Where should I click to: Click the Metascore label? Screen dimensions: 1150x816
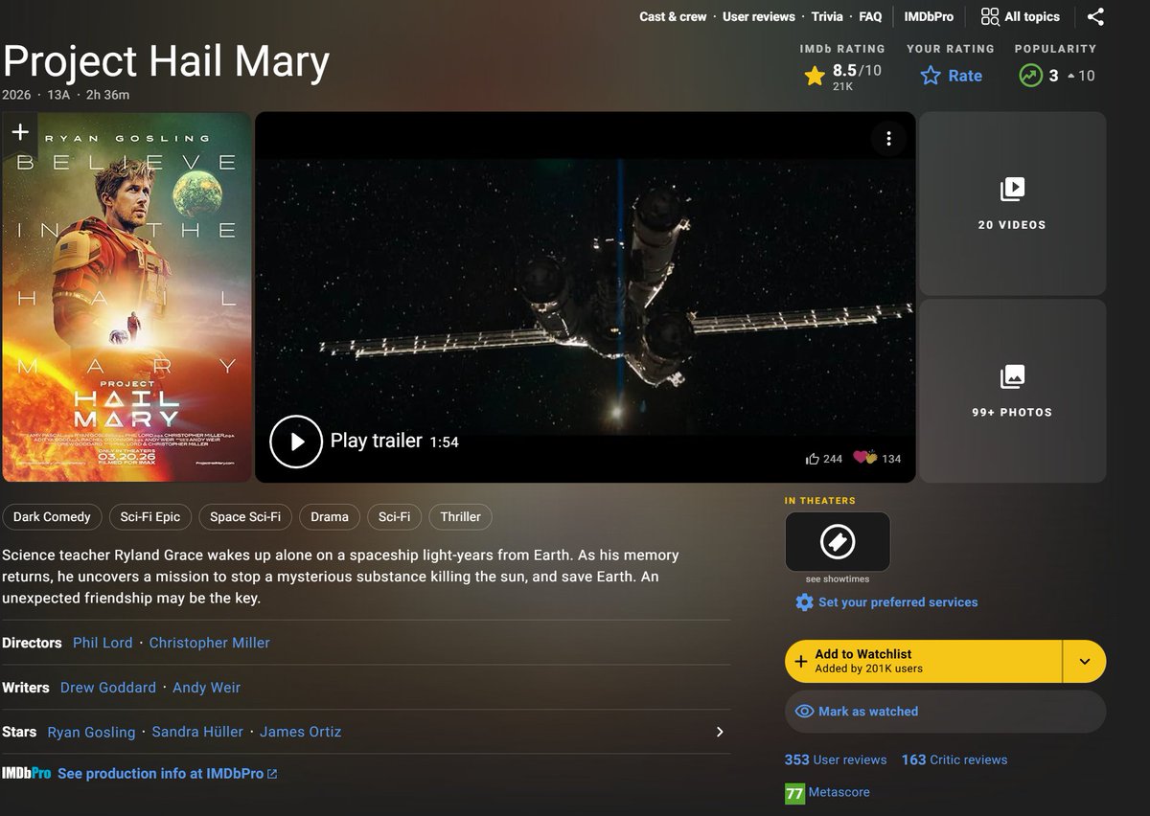coord(839,793)
